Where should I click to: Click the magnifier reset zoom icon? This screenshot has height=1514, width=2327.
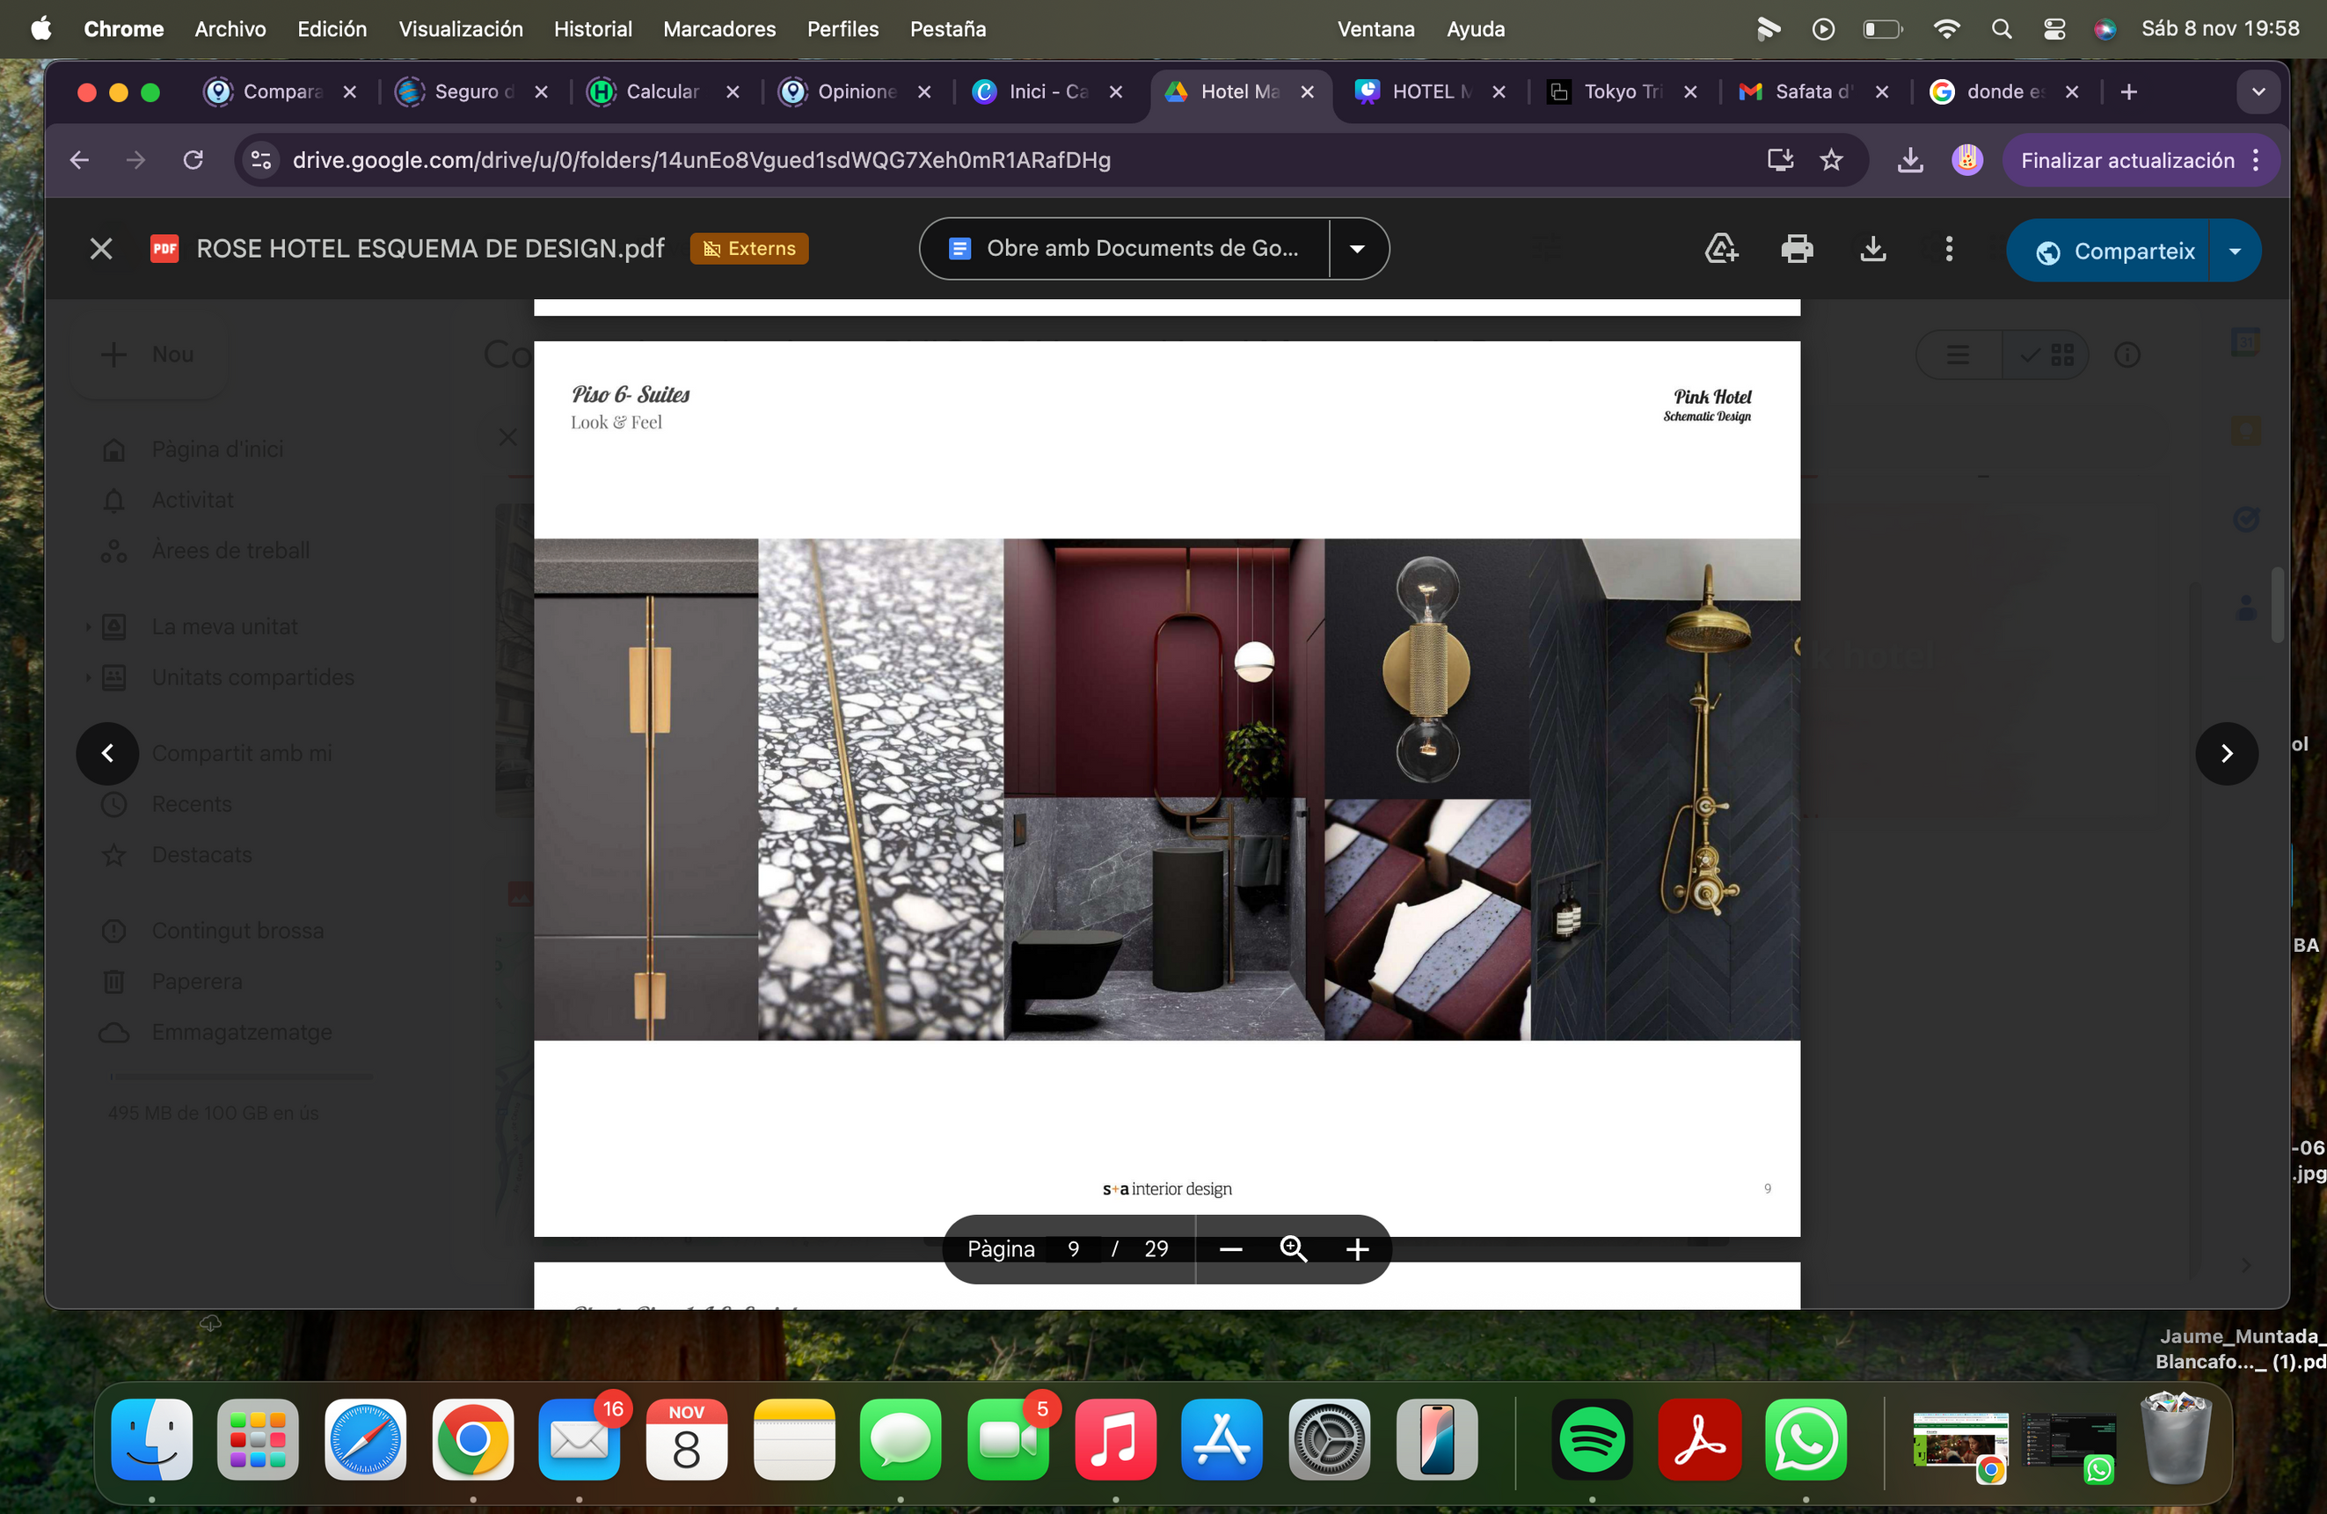[x=1294, y=1249]
